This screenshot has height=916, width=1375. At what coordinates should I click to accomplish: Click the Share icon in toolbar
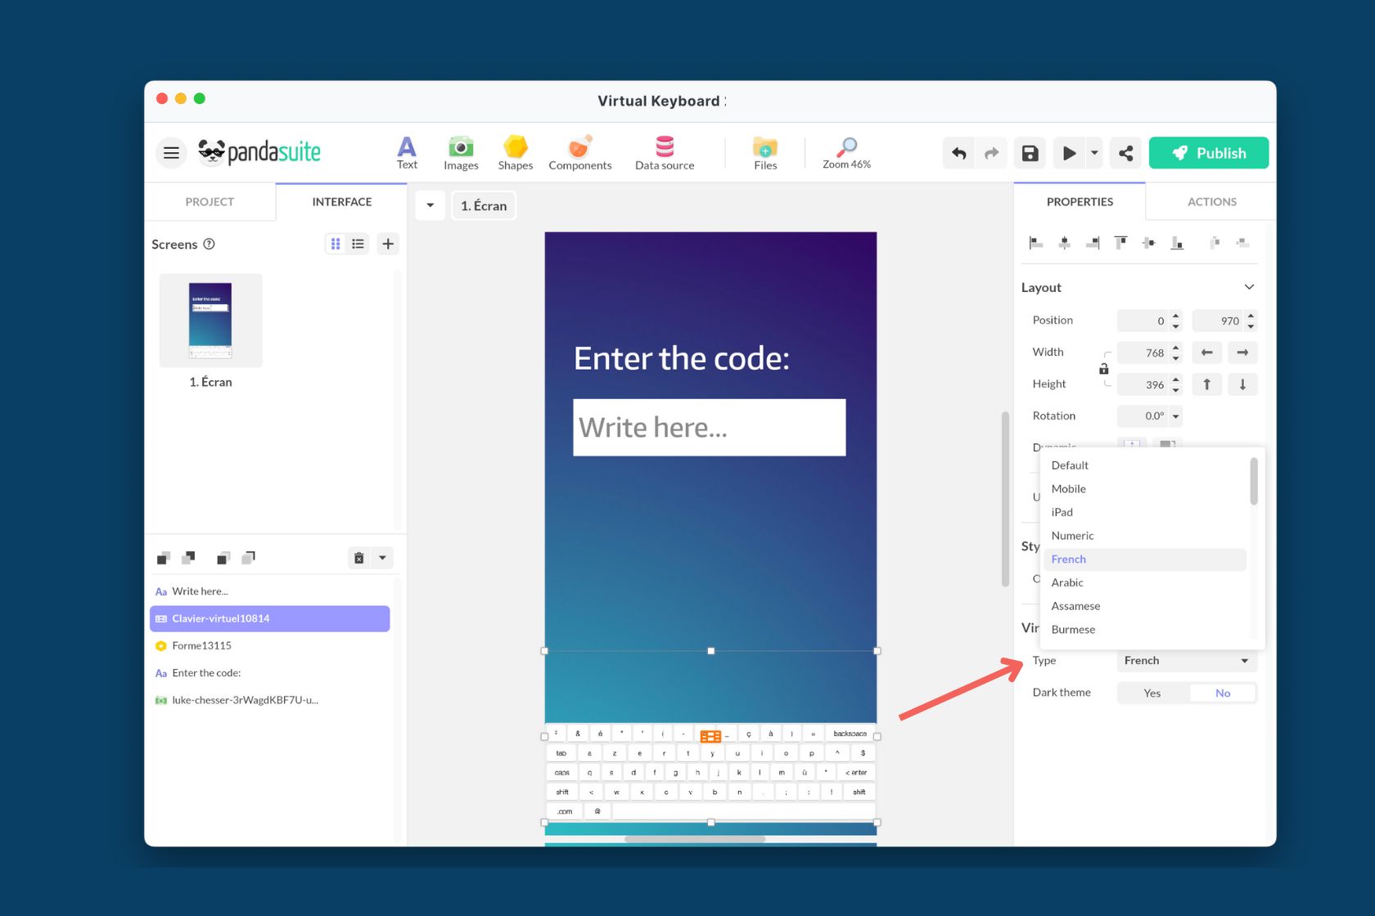1125,153
